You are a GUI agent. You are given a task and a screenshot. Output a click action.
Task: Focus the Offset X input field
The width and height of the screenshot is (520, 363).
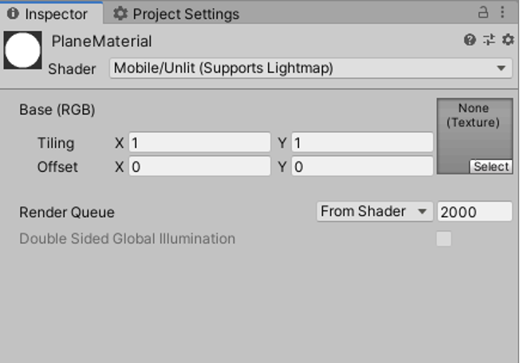coord(199,167)
